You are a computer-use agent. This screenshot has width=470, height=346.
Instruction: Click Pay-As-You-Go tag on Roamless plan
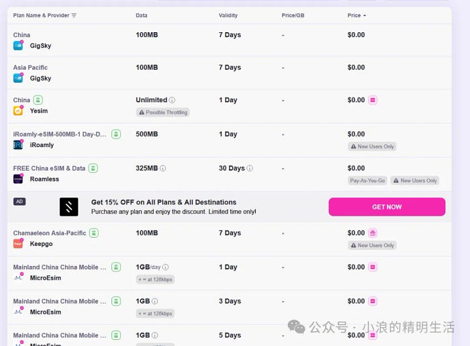367,181
